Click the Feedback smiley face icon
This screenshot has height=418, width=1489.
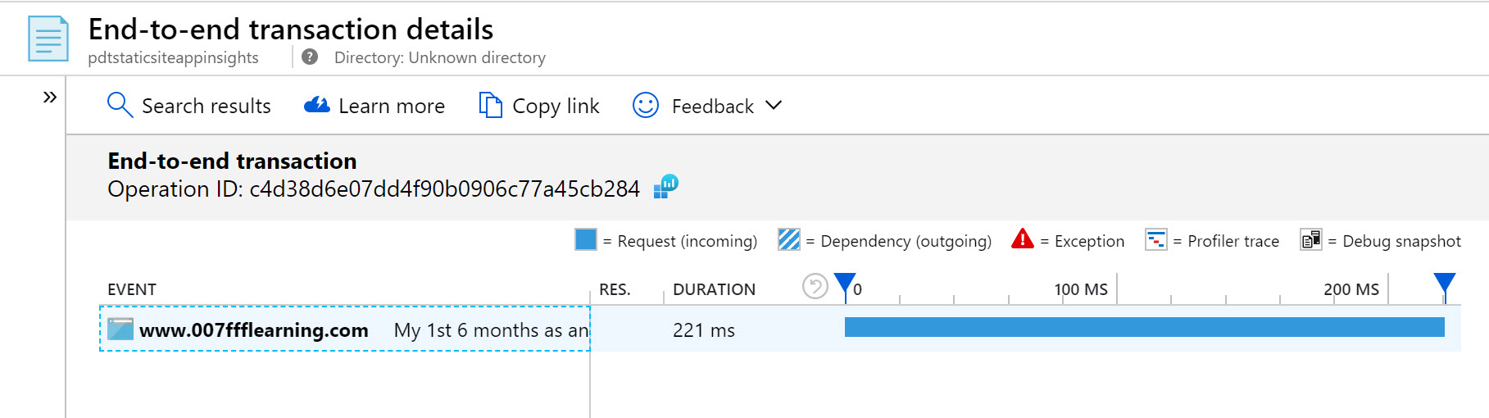[x=646, y=106]
